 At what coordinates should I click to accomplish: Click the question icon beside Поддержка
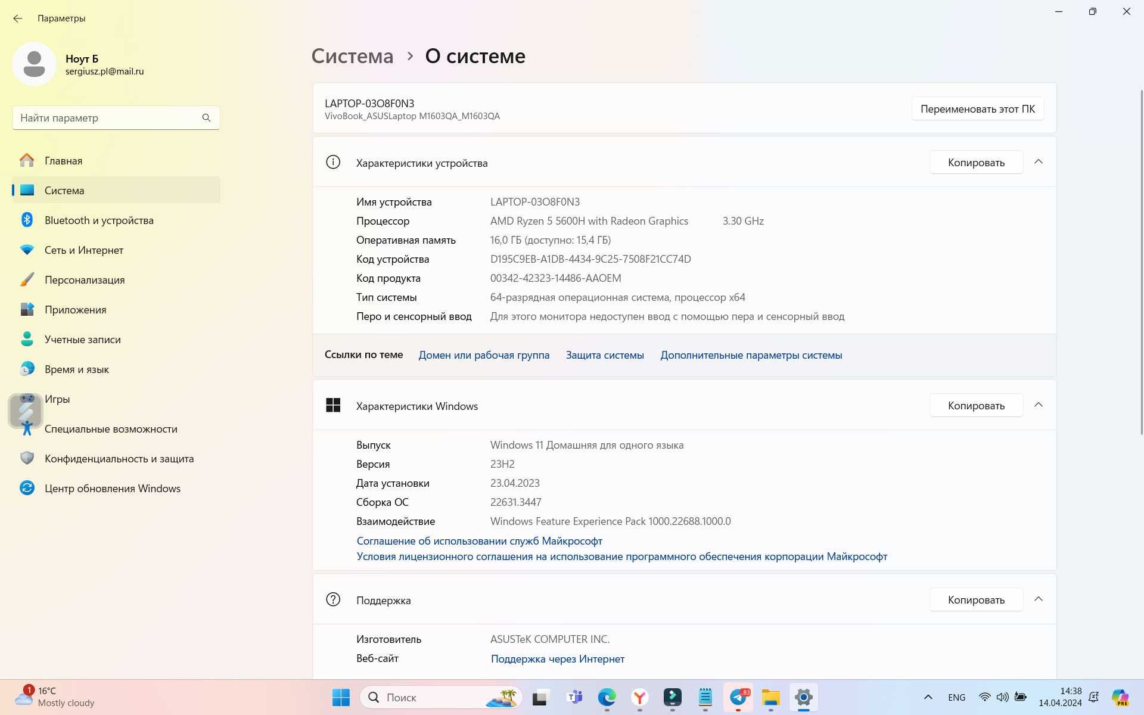[333, 599]
